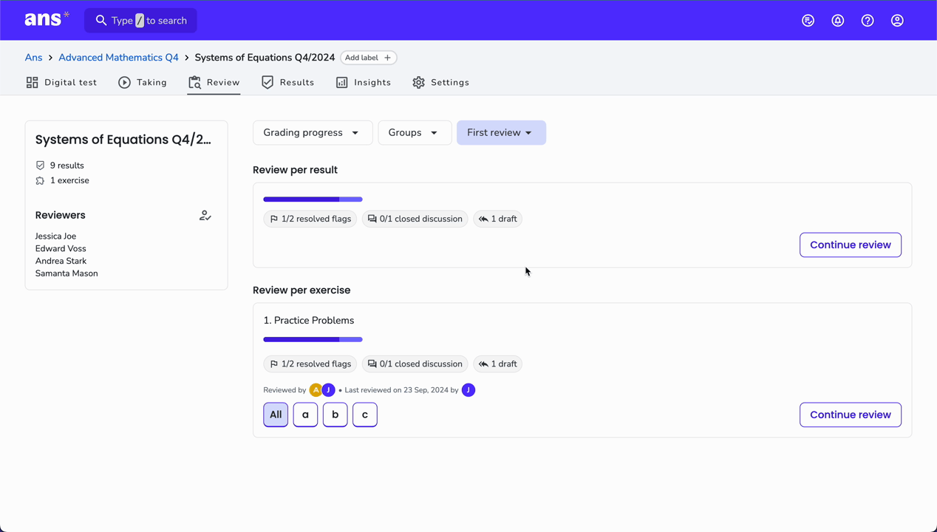The image size is (937, 532).
Task: Click reviewer name Andrea Stark
Action: [61, 261]
